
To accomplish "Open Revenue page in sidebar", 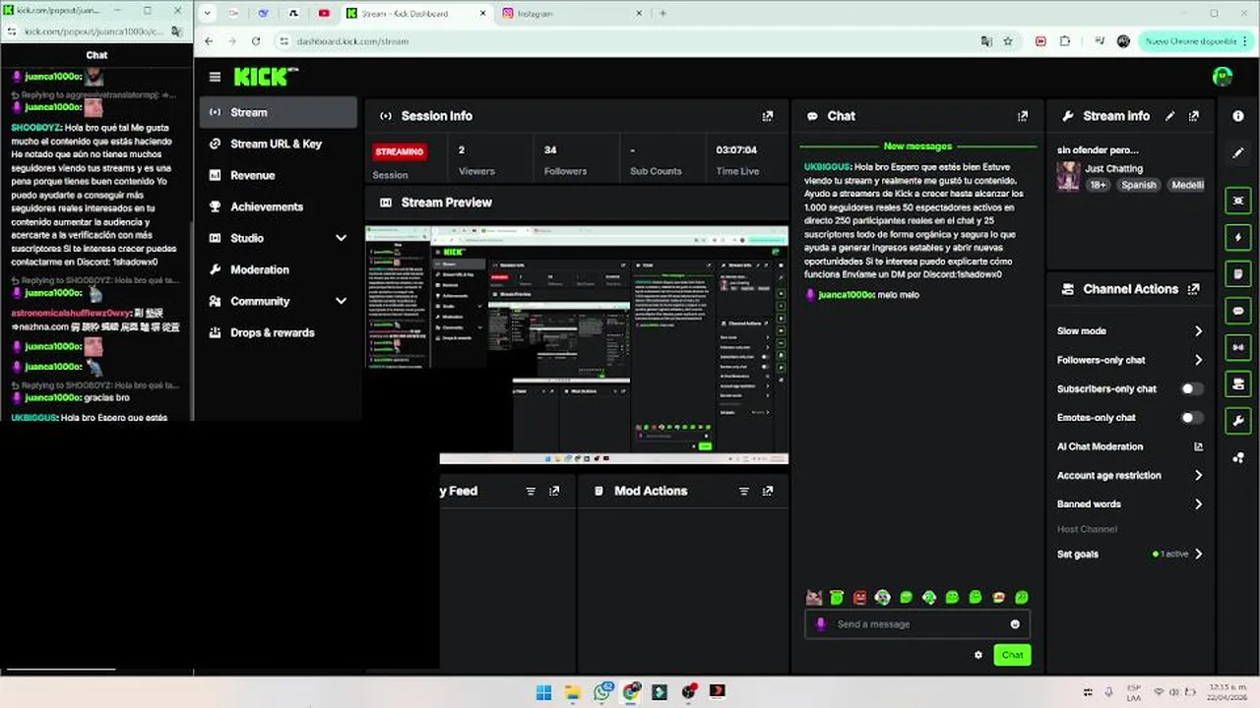I will pyautogui.click(x=279, y=175).
